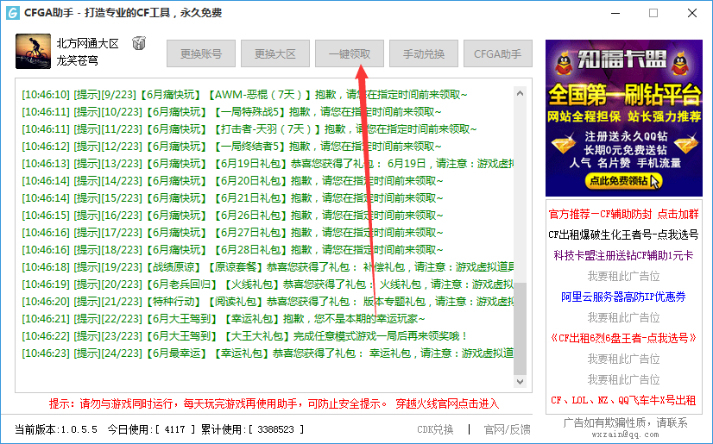Select log row [19/223] 原谅套餐
Viewport: 713px width, 444px height.
pos(268,267)
